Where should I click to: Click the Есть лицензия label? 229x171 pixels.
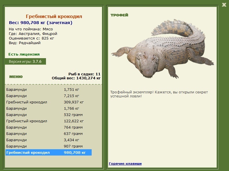point(24,54)
